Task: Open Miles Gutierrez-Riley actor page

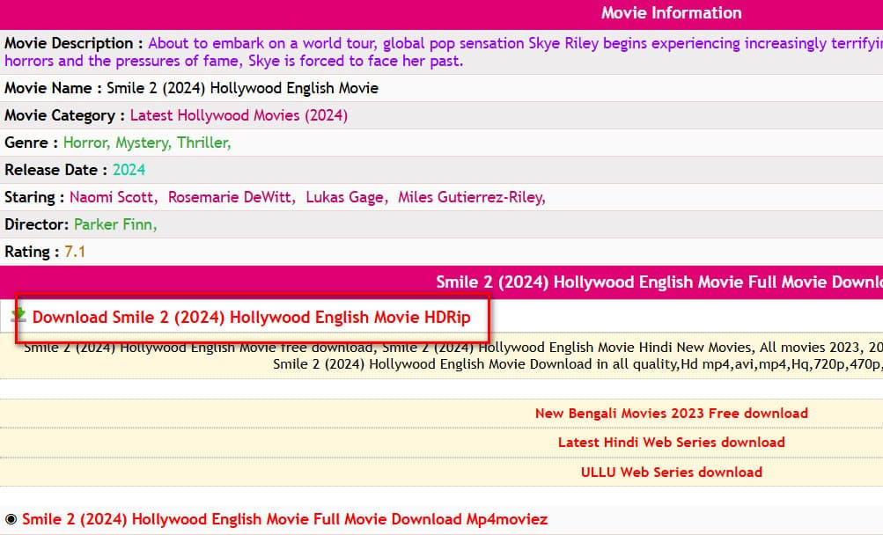Action: [x=472, y=198]
